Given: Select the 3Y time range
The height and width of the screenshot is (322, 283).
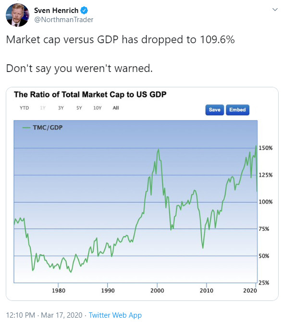Looking at the screenshot, I should pos(61,108).
